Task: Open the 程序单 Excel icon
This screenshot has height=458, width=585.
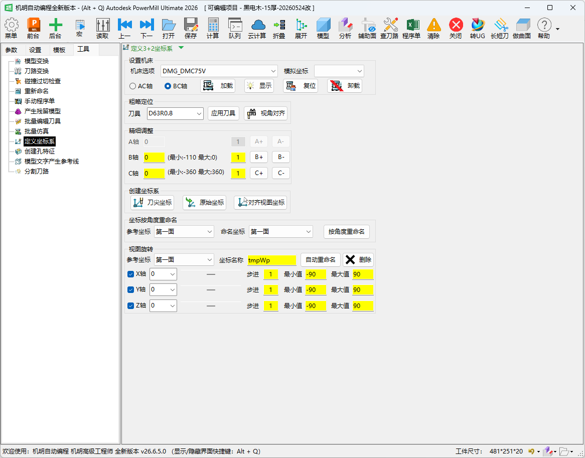Action: (411, 29)
